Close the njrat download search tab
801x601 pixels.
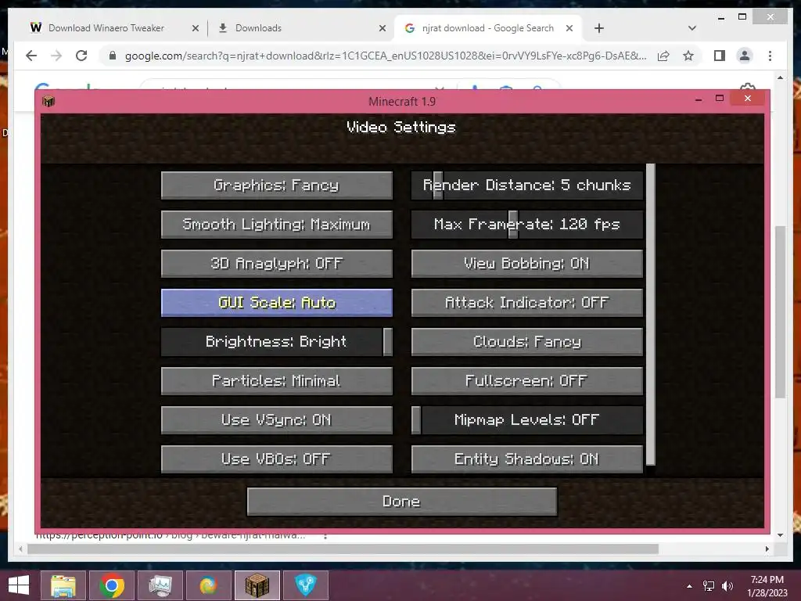pos(569,29)
